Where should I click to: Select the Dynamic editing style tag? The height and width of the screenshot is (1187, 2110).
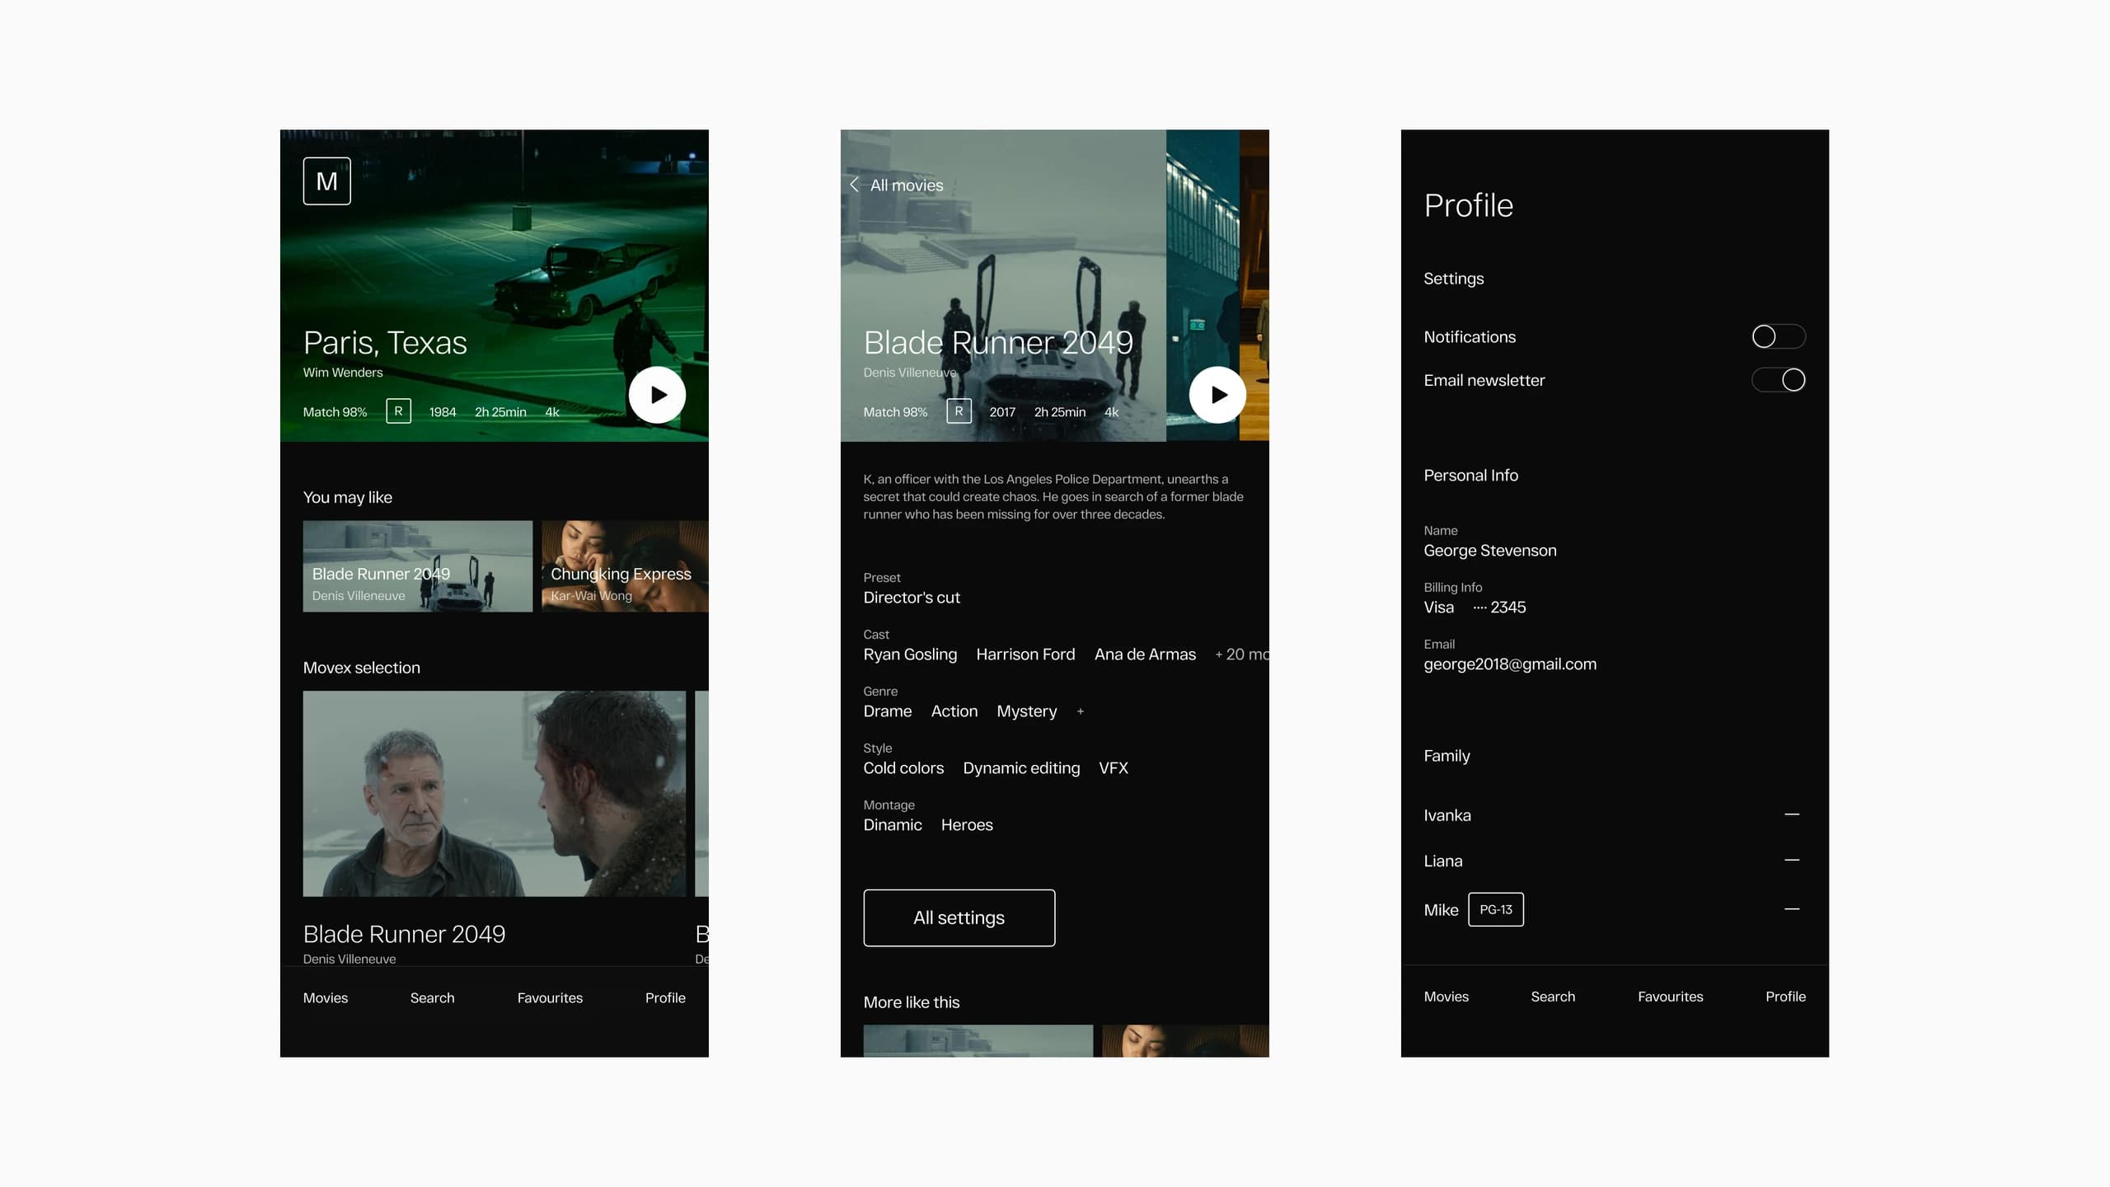pyautogui.click(x=1021, y=768)
